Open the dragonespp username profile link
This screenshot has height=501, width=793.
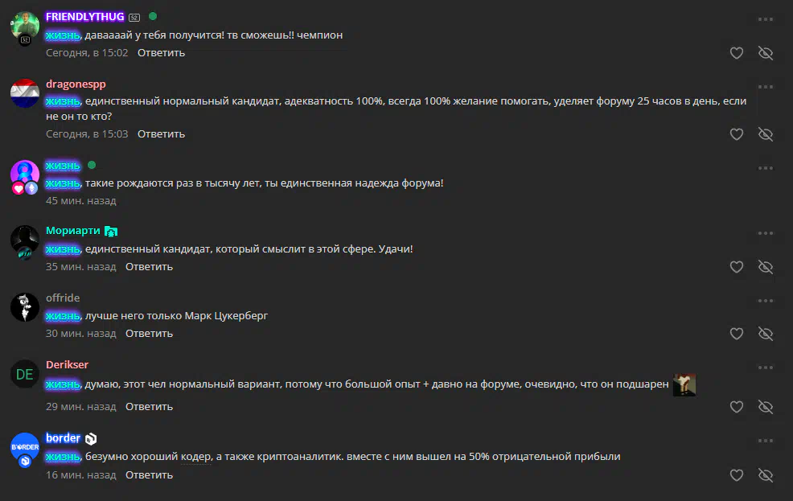76,84
